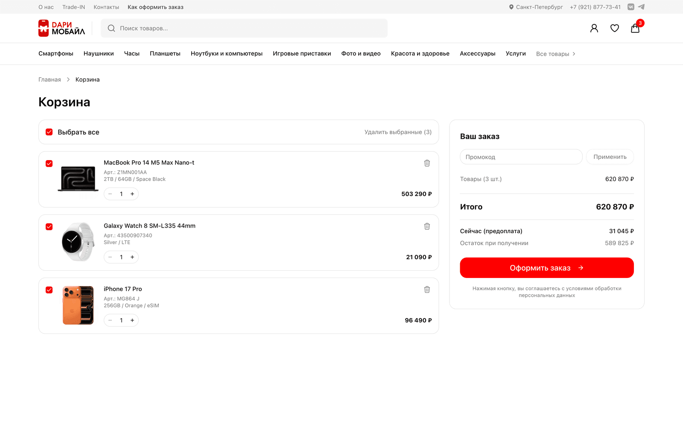Open the Galaxy Watch 8 product image
This screenshot has width=683, height=427.
coord(78,242)
